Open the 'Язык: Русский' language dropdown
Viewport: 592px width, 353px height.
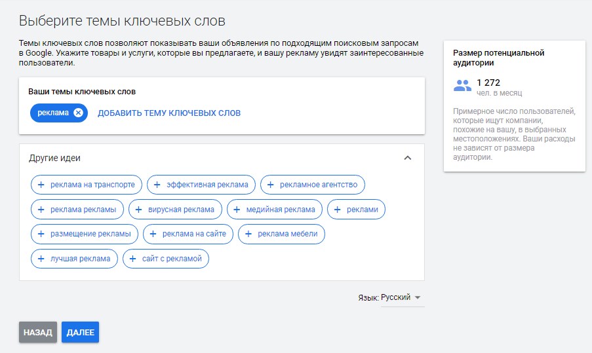402,297
